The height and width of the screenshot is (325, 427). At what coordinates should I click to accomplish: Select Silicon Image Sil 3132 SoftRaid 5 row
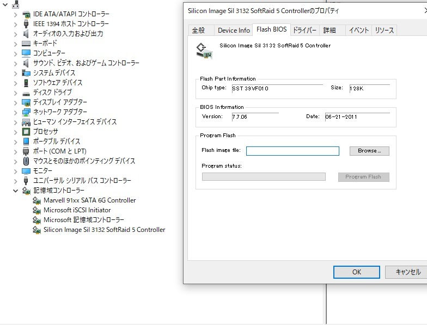105,230
